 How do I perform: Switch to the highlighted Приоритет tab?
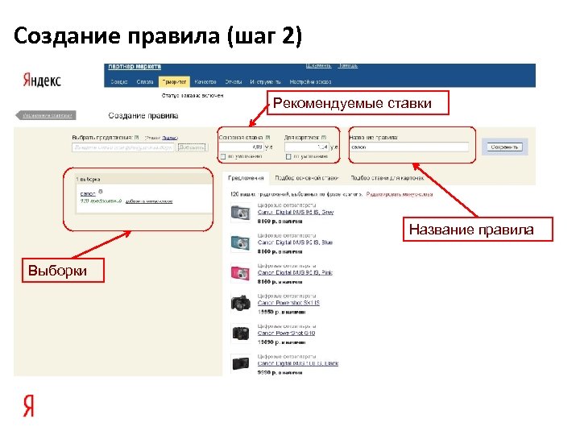coord(174,81)
